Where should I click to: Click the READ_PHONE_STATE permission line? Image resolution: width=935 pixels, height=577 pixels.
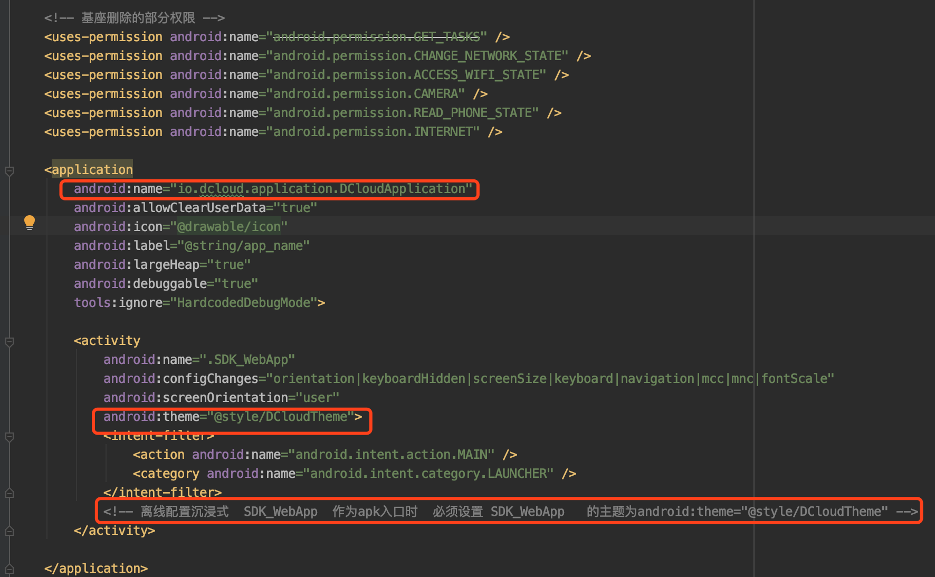point(303,113)
